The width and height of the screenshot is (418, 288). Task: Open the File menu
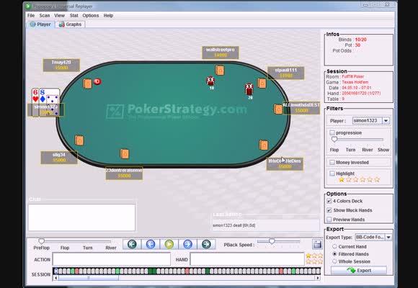point(31,15)
